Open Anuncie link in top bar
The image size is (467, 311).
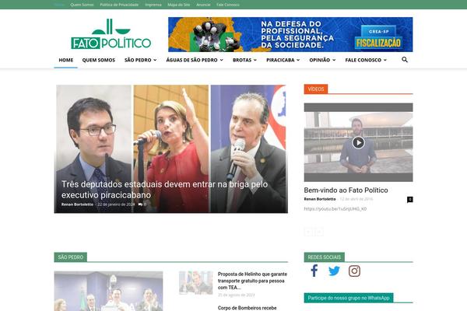203,5
